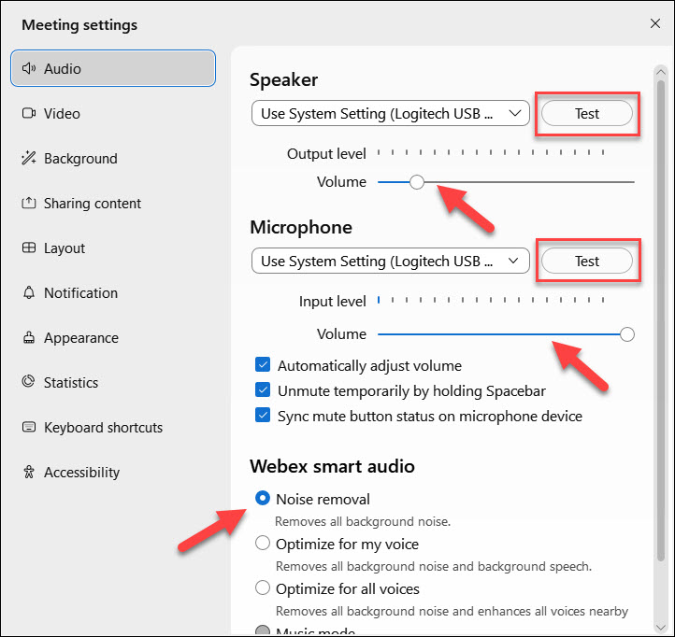675x637 pixels.
Task: Open the Speaker device dropdown
Action: [x=390, y=114]
